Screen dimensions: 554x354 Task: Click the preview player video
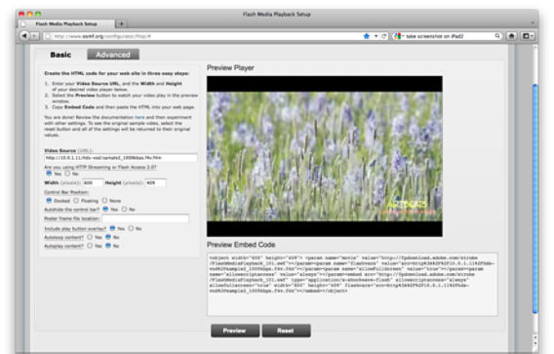pyautogui.click(x=325, y=156)
